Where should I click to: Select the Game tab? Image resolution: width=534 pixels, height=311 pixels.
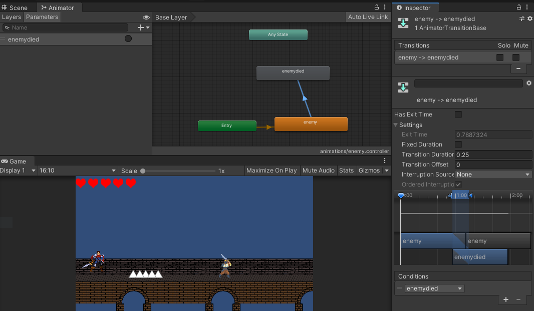tap(14, 161)
